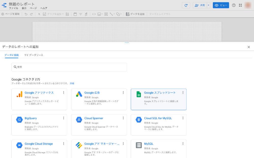Viewport: 254px width, 158px height.
Task: Open the Google apps grid
Action: coord(240,5)
